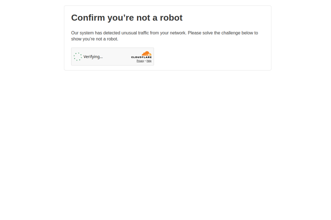Click the empty space between Verifying and Cloudflare logo
The width and height of the screenshot is (331, 220).
click(x=116, y=57)
